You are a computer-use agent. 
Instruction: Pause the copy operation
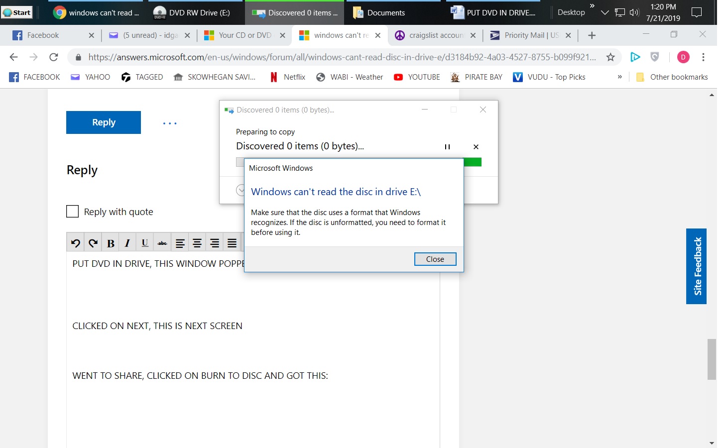[x=447, y=147]
